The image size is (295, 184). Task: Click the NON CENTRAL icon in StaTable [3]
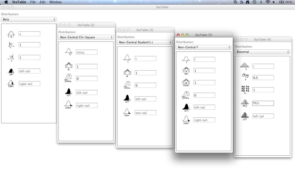click(127, 85)
